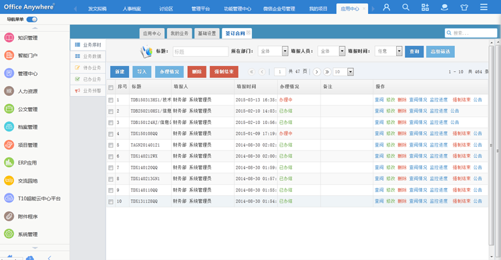Image resolution: width=501 pixels, height=260 pixels.
Task: Open 人力资源 HR icon
Action: click(x=9, y=91)
